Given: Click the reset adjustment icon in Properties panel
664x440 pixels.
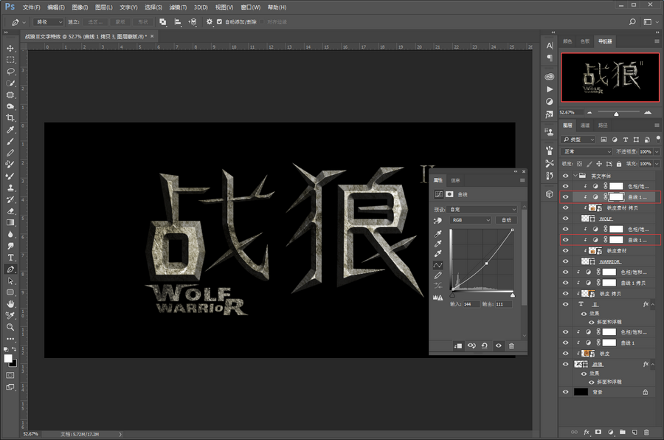Looking at the screenshot, I should (x=485, y=346).
